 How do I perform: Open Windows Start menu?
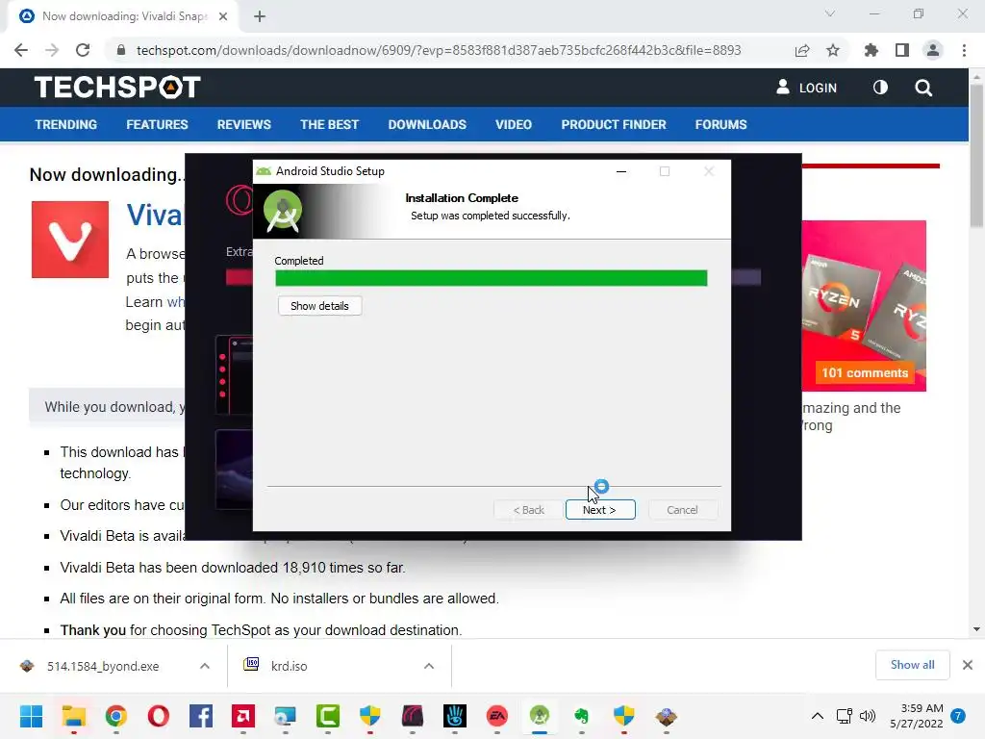pyautogui.click(x=31, y=716)
